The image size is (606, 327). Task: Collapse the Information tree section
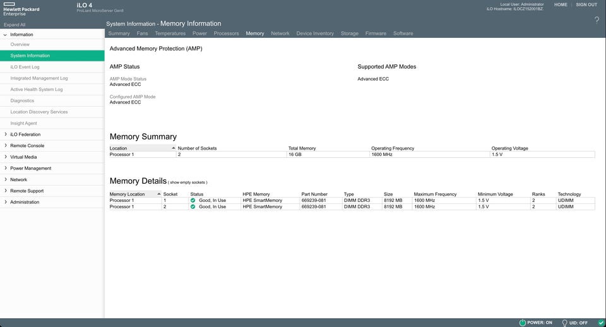(6, 35)
